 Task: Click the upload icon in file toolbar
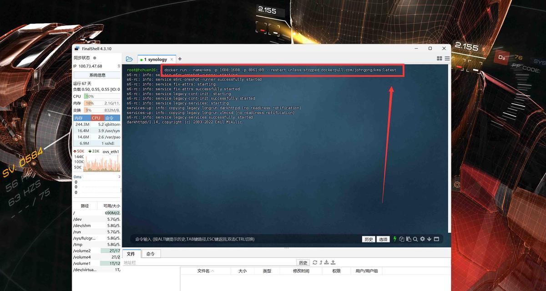(x=333, y=262)
